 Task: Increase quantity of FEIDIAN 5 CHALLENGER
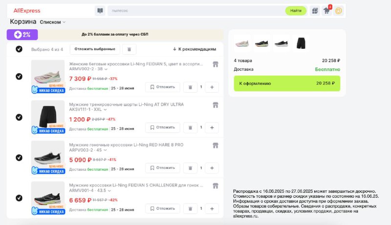tap(212, 208)
